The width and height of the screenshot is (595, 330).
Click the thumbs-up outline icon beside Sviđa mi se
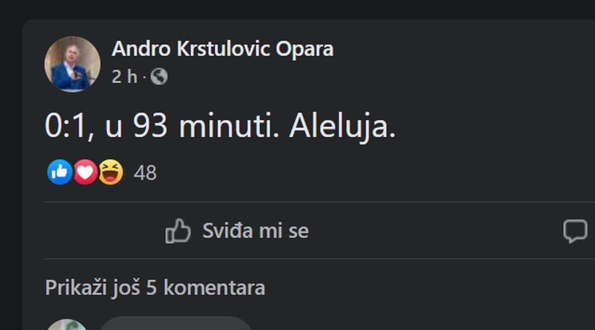(178, 231)
